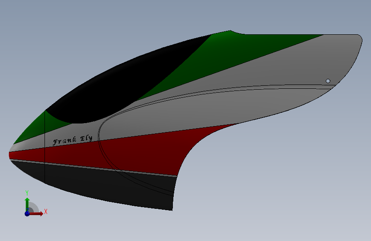Select the small mounting hole on the canopy

coord(328,81)
